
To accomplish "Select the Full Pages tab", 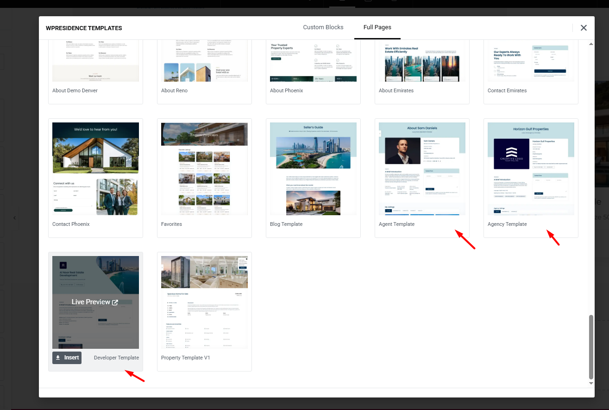I will 377,27.
